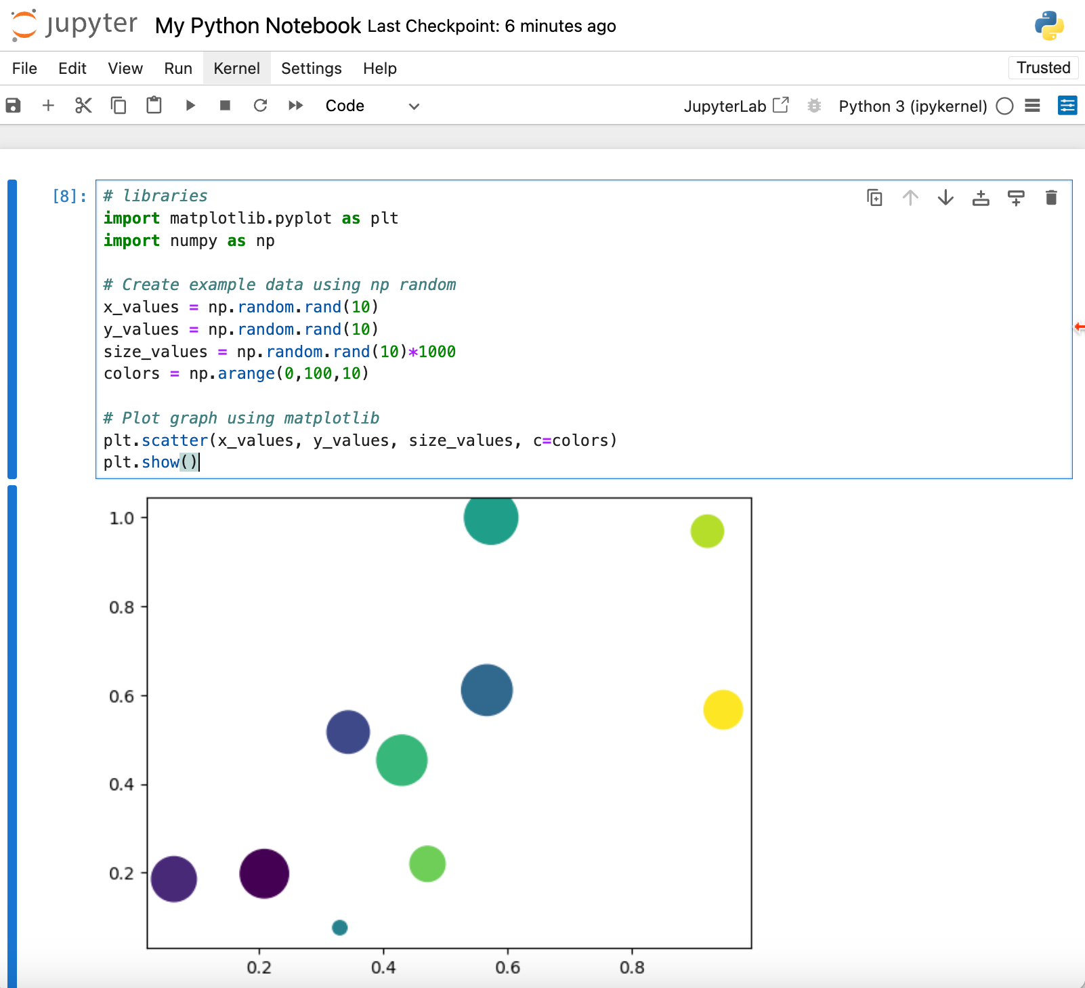Click the import numpy as np line
This screenshot has width=1085, height=988.
[x=189, y=241]
